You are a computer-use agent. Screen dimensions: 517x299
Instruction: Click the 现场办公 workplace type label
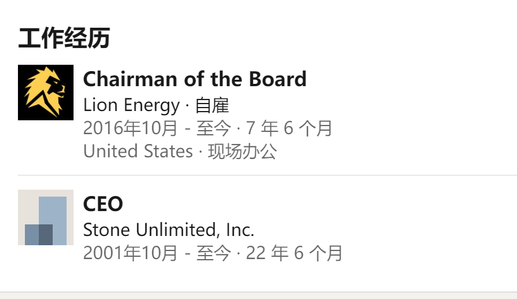pyautogui.click(x=242, y=152)
